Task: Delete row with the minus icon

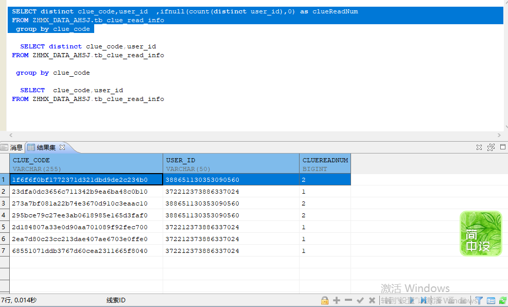Action: click(x=348, y=300)
